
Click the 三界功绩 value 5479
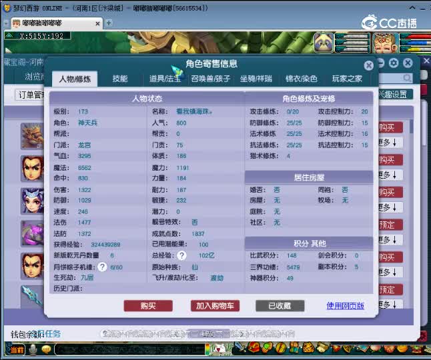click(293, 267)
